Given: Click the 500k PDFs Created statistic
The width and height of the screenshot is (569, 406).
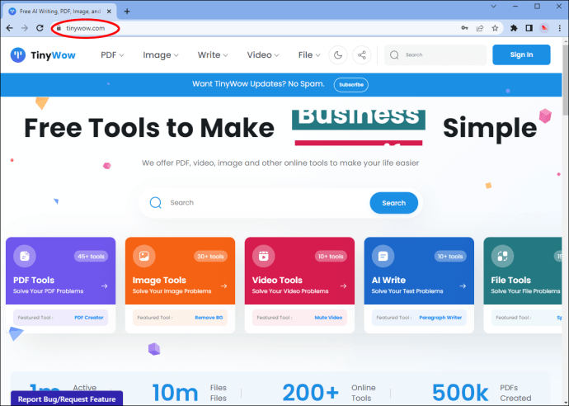Looking at the screenshot, I should coord(482,393).
